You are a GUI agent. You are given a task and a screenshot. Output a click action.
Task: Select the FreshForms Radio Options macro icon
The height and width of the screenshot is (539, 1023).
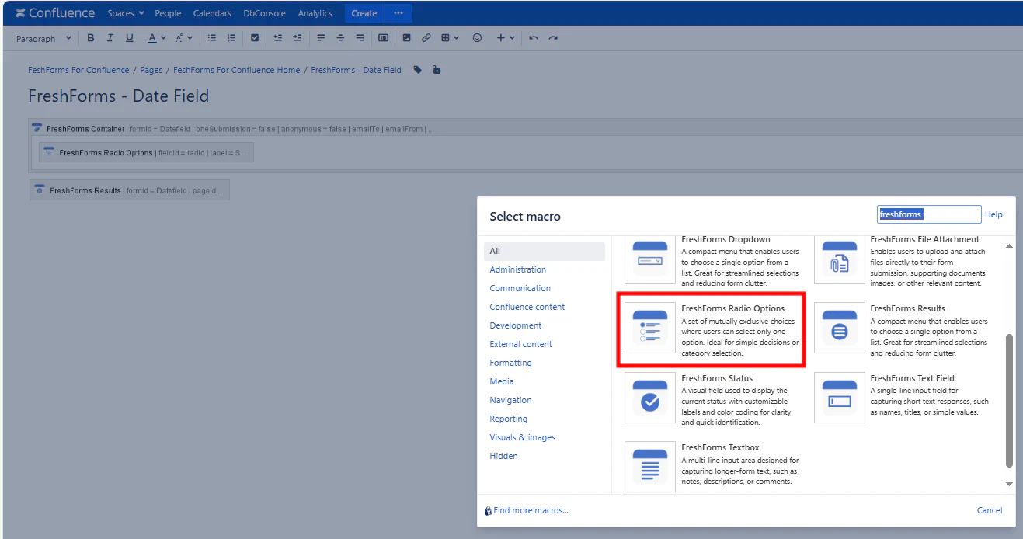coord(650,328)
